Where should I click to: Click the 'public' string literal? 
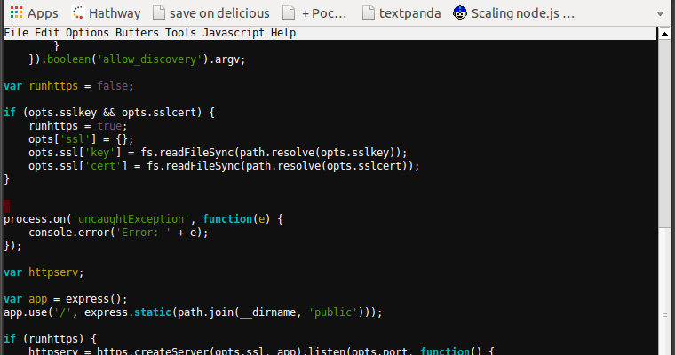[x=333, y=312]
